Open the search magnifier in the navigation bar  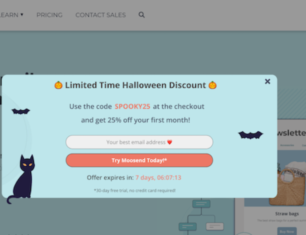tap(141, 15)
